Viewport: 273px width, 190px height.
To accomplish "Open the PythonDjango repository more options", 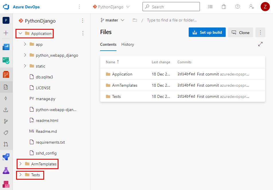I will 83,21.
